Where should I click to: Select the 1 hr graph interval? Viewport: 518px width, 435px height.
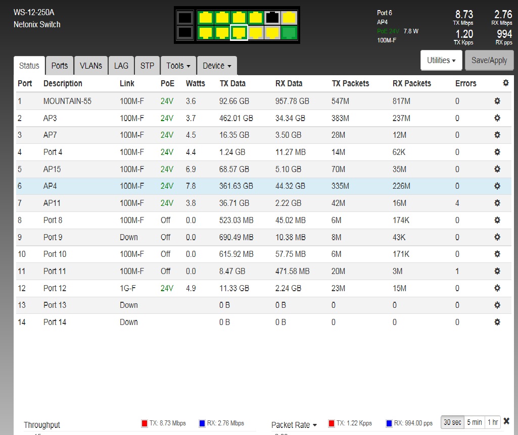492,422
